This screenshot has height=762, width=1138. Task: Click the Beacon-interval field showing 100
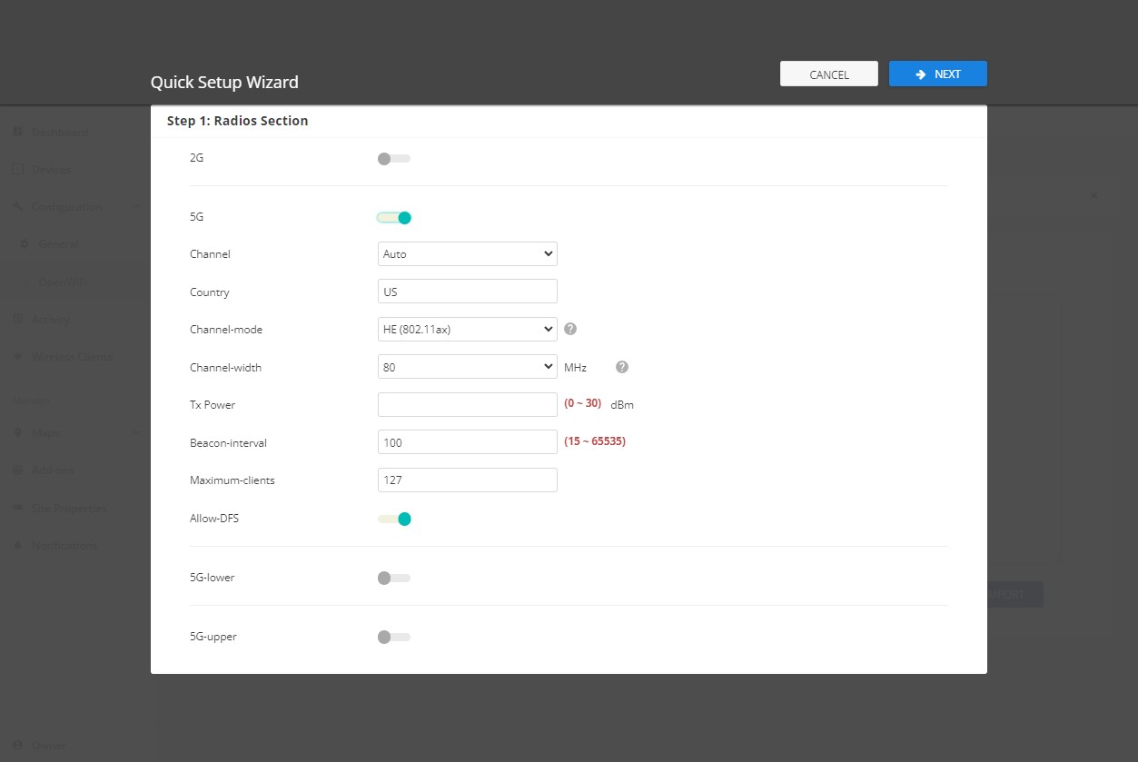pos(467,442)
